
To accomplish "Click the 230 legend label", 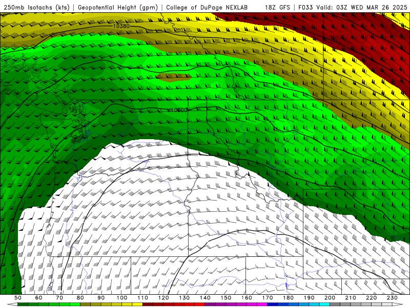I will (x=392, y=298).
